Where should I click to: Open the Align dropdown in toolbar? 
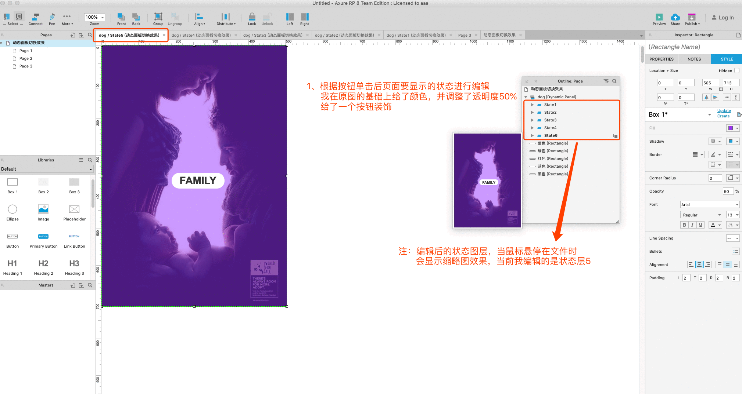pos(200,19)
